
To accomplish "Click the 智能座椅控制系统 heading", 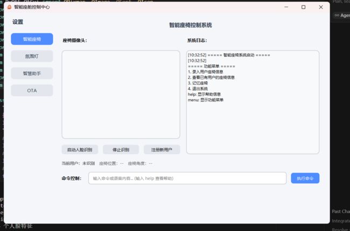I will [191, 25].
